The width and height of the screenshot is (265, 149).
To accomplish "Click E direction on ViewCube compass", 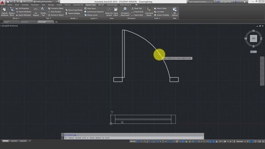I will (261, 38).
